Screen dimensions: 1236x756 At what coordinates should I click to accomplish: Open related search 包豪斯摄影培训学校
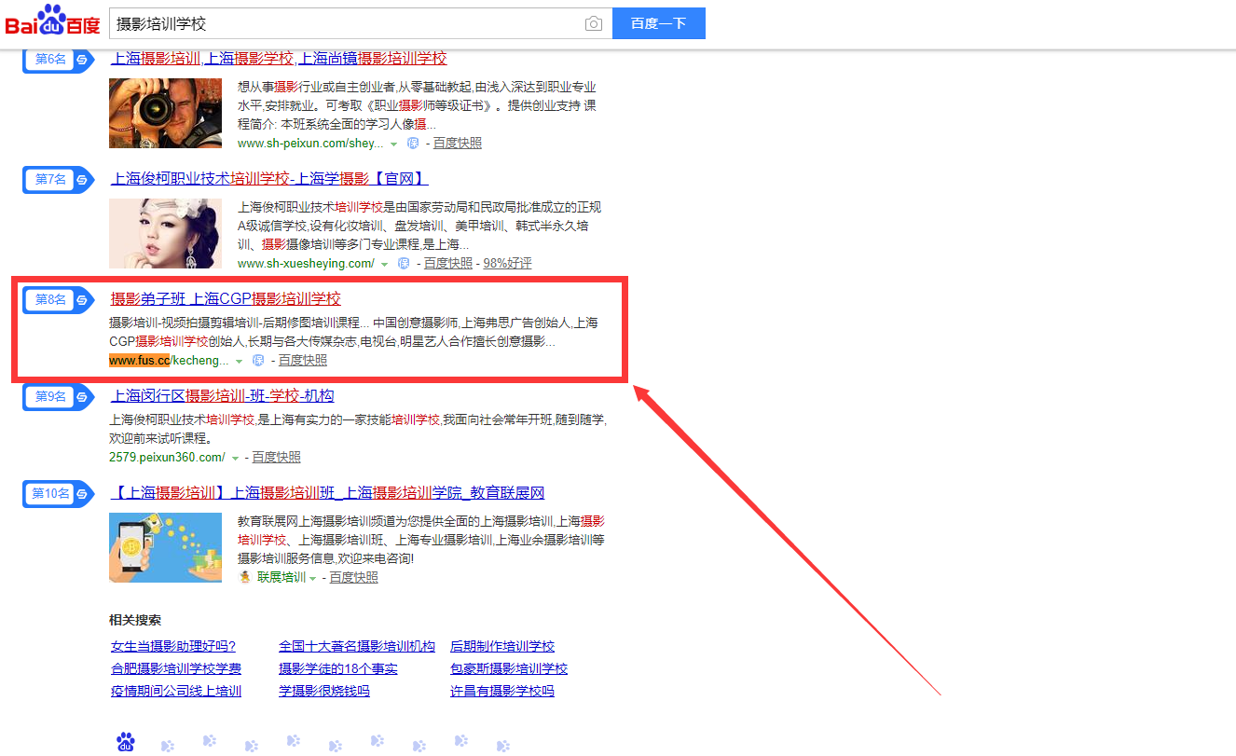[509, 668]
